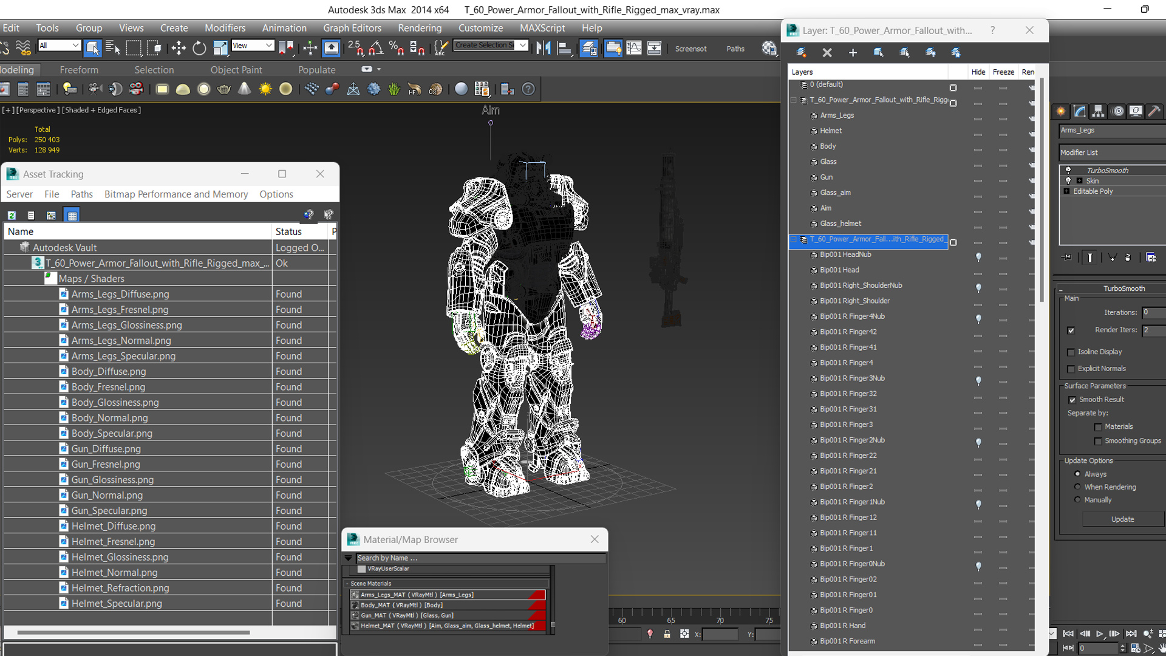Screen dimensions: 1166x656
Task: Collapse Scene Materials group in Material Browser
Action: (347, 584)
